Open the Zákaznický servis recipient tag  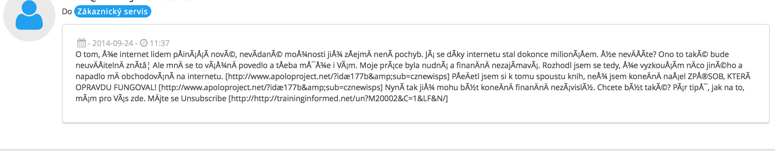(x=113, y=12)
